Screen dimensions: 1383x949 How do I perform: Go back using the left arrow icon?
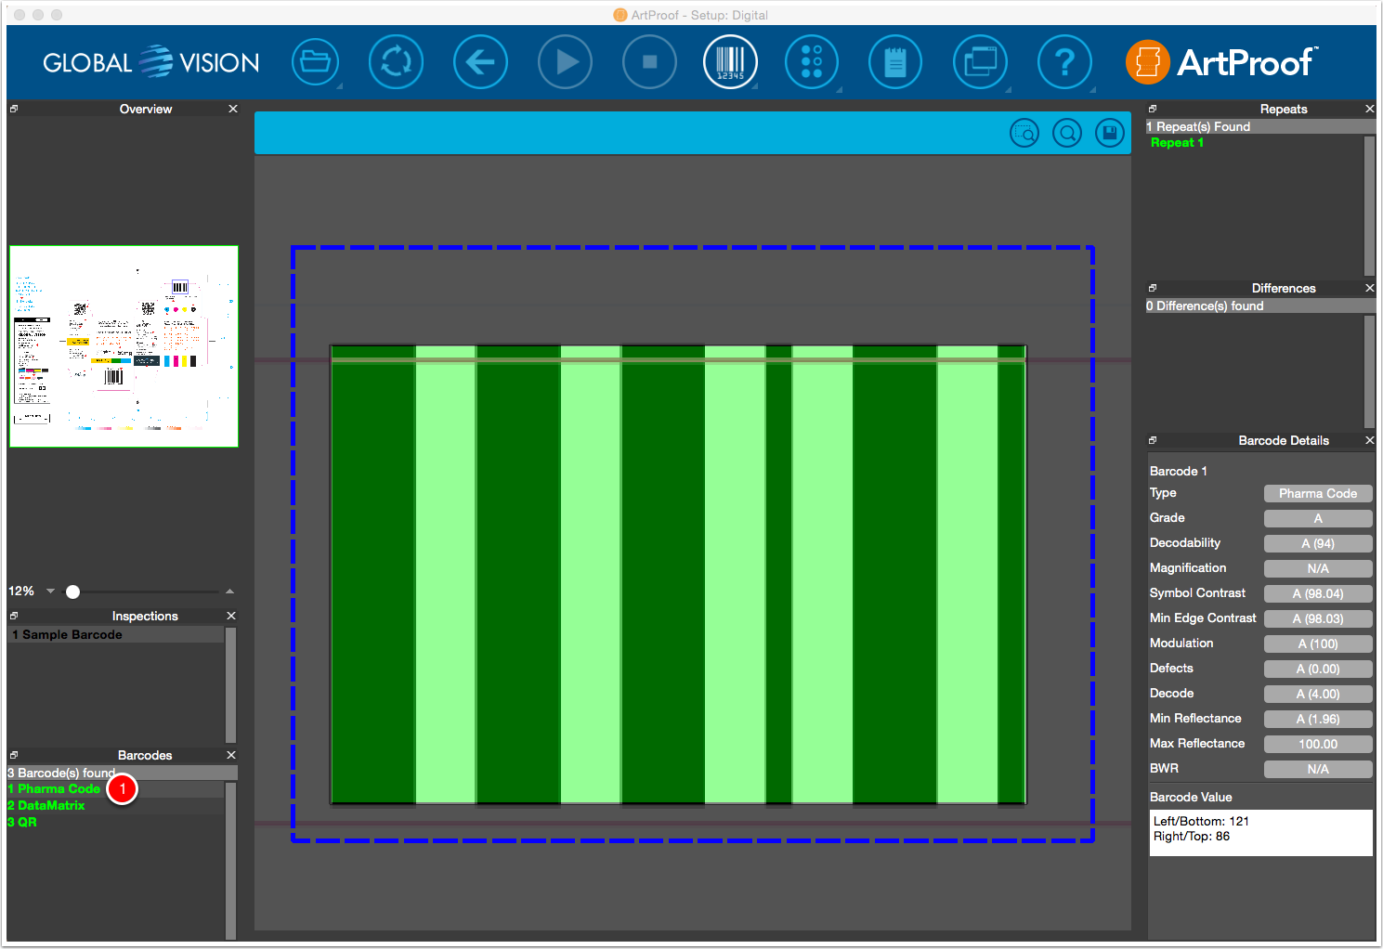(480, 62)
